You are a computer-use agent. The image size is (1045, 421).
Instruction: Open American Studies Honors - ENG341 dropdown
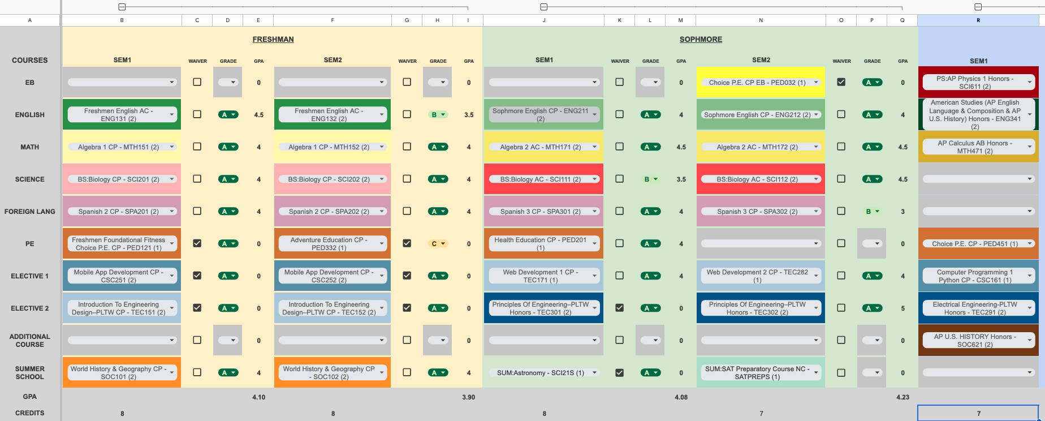pyautogui.click(x=978, y=115)
